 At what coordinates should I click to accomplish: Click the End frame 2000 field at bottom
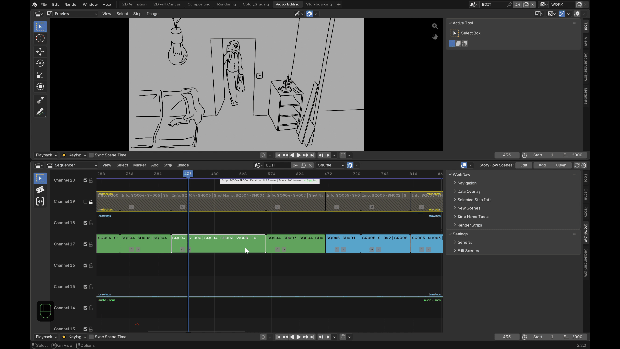click(x=573, y=337)
